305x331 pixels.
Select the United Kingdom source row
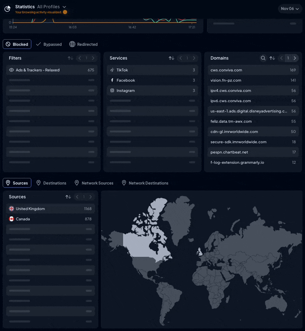pyautogui.click(x=50, y=208)
